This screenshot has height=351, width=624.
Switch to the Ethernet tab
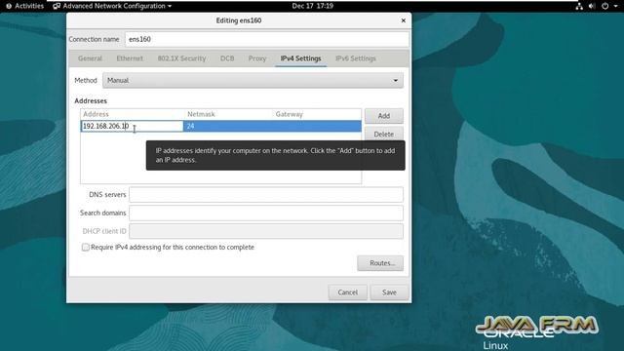click(130, 58)
